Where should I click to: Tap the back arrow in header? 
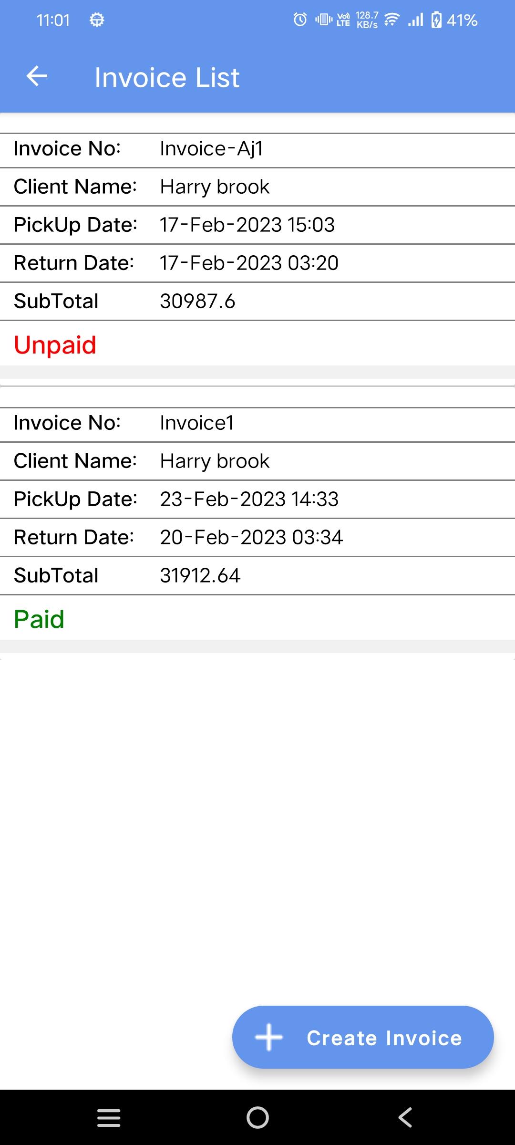coord(37,76)
